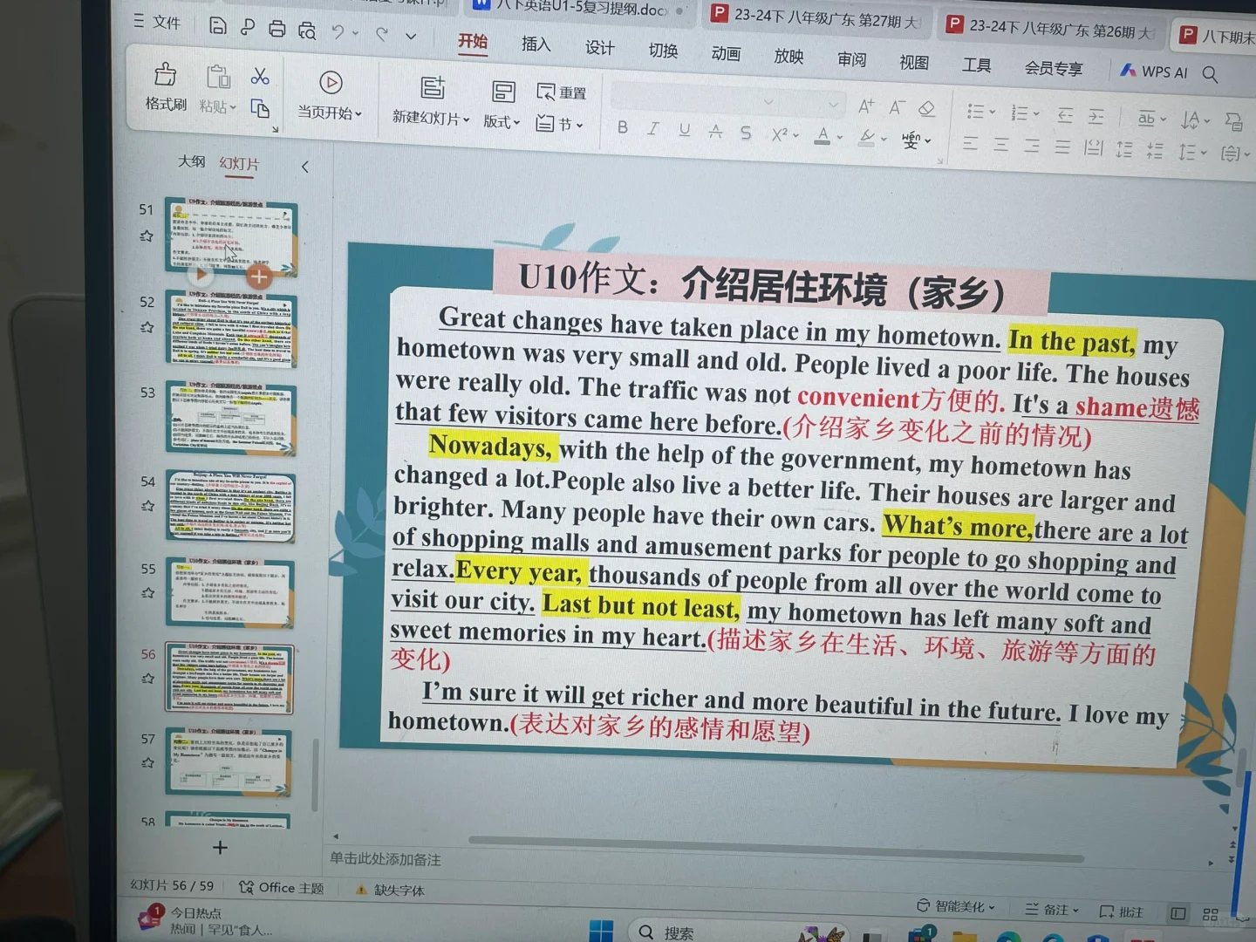The height and width of the screenshot is (942, 1256).
Task: Open the 插入 ribbon tab
Action: 536,44
